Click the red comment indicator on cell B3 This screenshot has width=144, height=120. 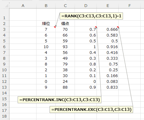(55, 27)
